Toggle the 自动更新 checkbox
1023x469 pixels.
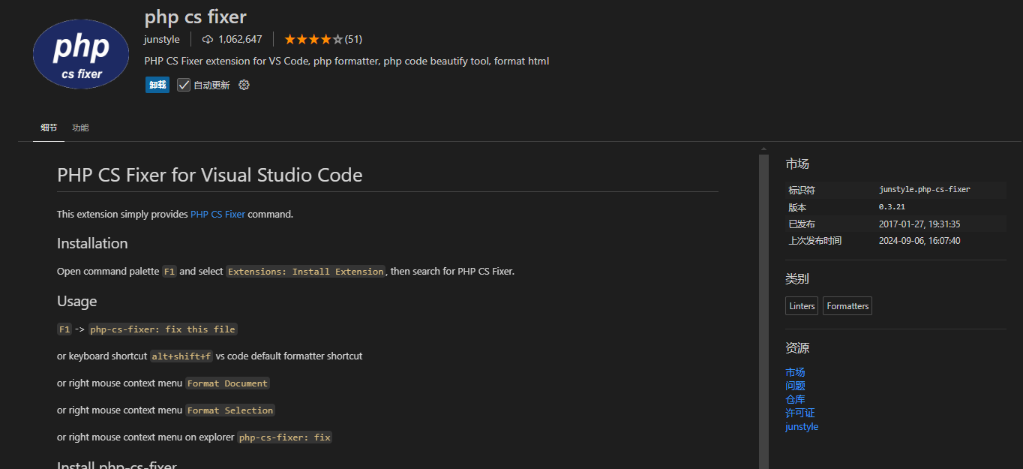184,85
